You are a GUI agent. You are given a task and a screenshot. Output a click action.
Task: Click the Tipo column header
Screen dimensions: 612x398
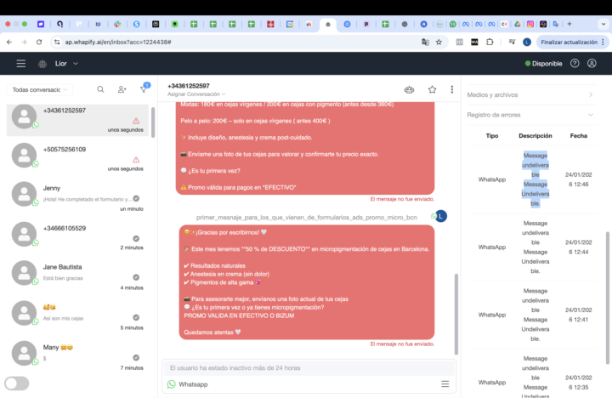coord(492,136)
